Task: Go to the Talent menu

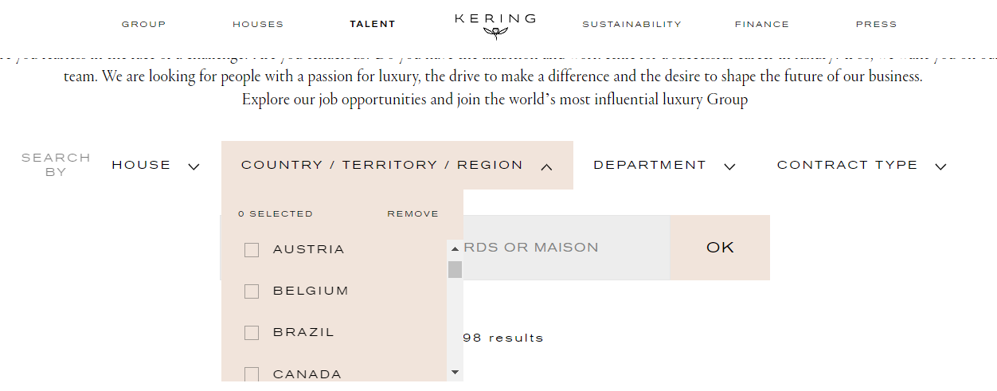Action: [x=373, y=24]
